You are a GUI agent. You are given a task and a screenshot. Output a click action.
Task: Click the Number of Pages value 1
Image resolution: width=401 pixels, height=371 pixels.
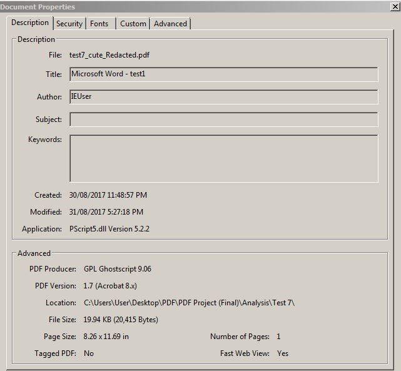point(278,337)
